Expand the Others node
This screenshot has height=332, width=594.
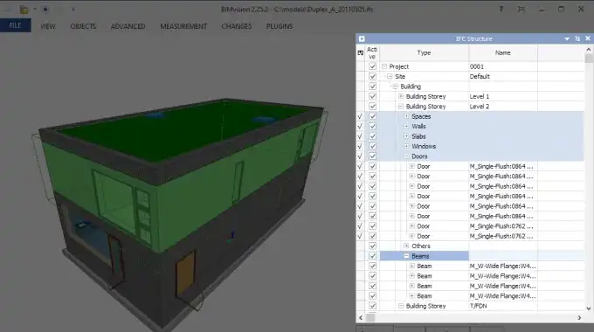[406, 246]
